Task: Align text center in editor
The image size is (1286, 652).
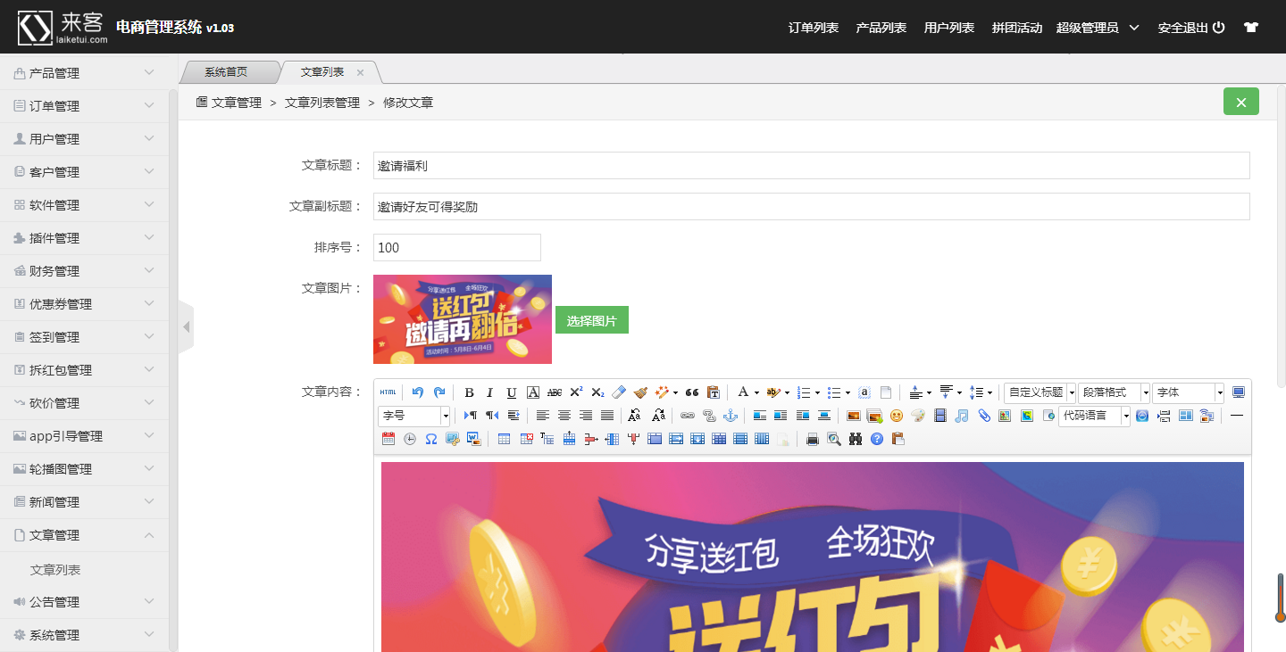Action: [x=564, y=416]
